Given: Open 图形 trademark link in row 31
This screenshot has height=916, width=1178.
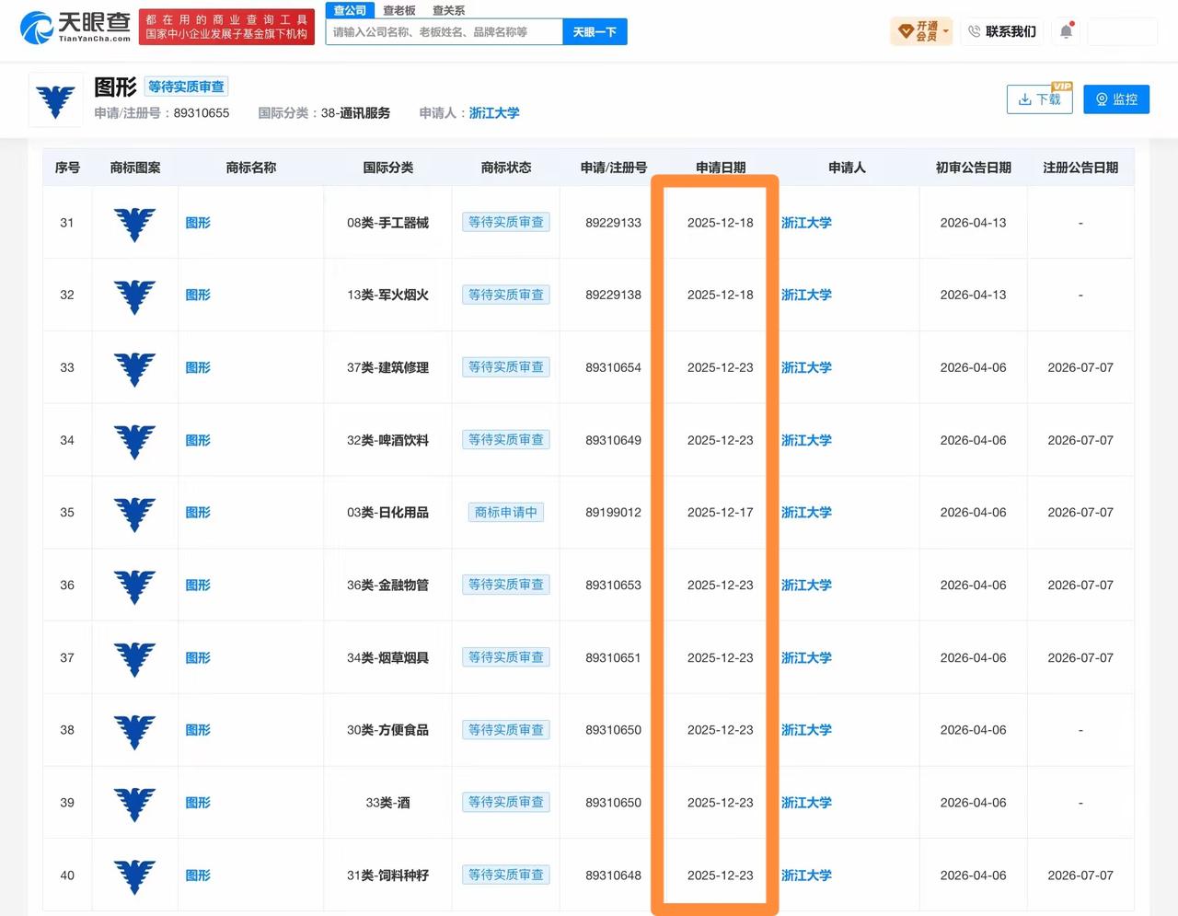Looking at the screenshot, I should tap(198, 223).
